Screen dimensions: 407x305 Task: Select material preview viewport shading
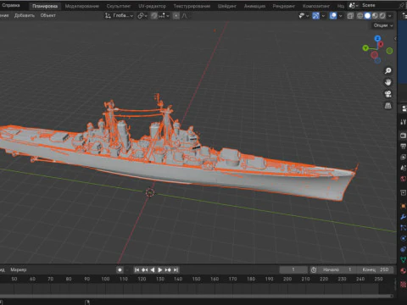375,16
